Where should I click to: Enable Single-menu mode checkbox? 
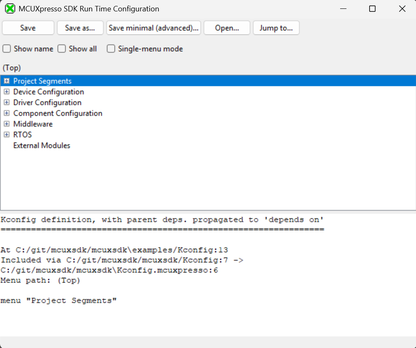tap(111, 49)
